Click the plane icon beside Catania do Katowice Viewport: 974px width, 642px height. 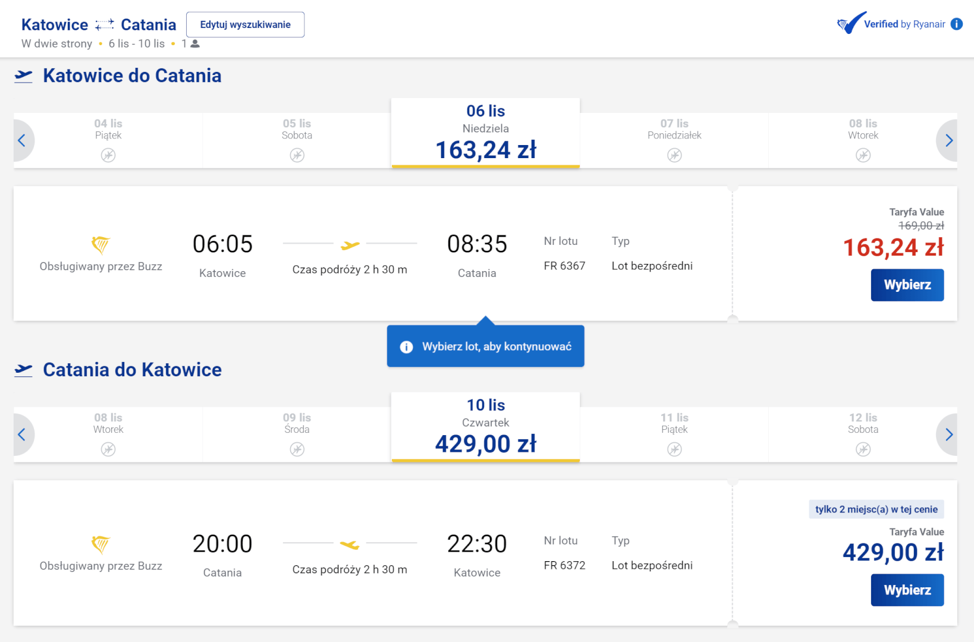24,370
